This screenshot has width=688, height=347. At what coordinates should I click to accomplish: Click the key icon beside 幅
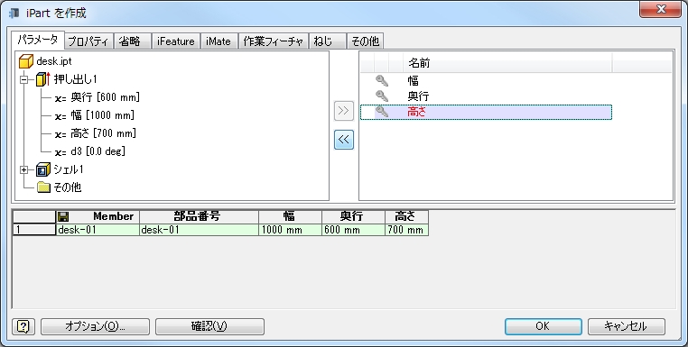coord(382,80)
